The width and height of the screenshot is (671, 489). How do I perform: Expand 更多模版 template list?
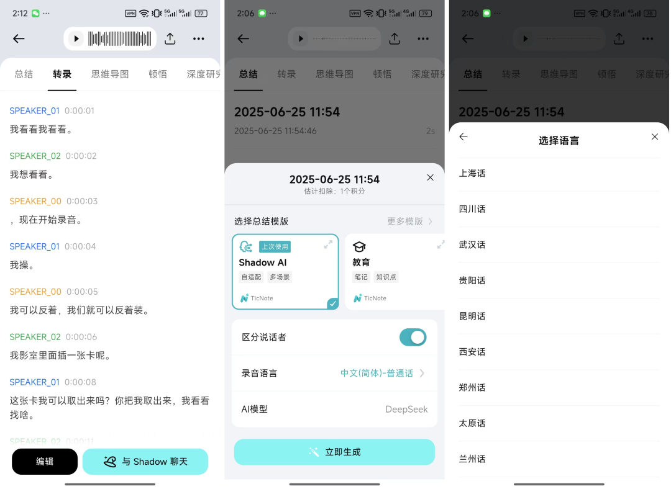(409, 222)
